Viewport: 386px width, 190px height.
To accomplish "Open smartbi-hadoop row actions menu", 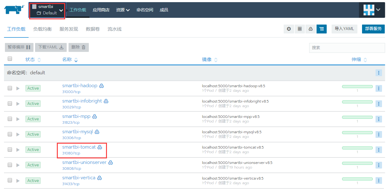I will (x=379, y=88).
